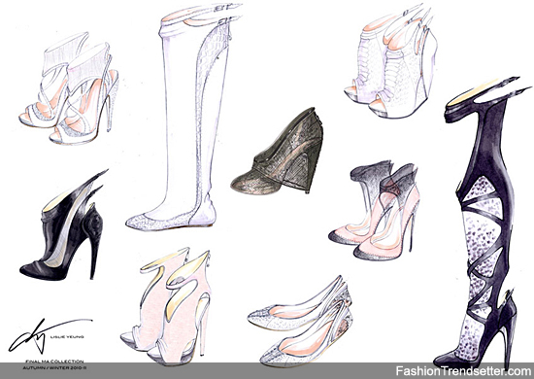The image size is (534, 379).
Task: Click the "LISLIE YEUNG" name text
Action: 67,337
